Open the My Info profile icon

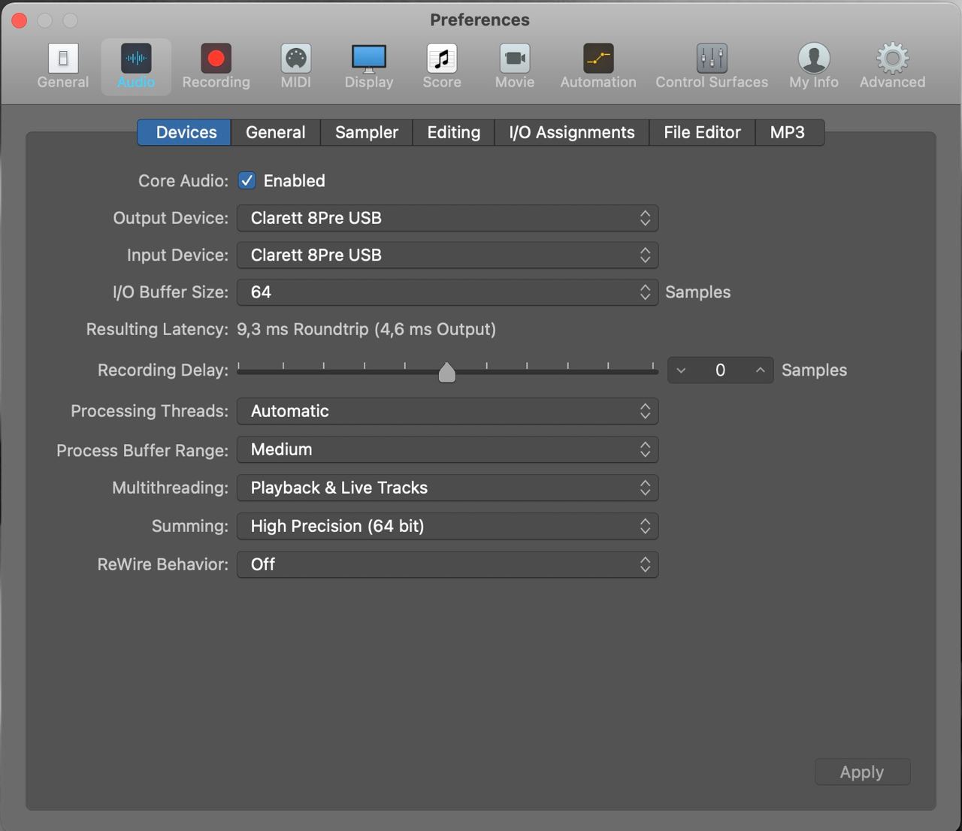[x=814, y=59]
